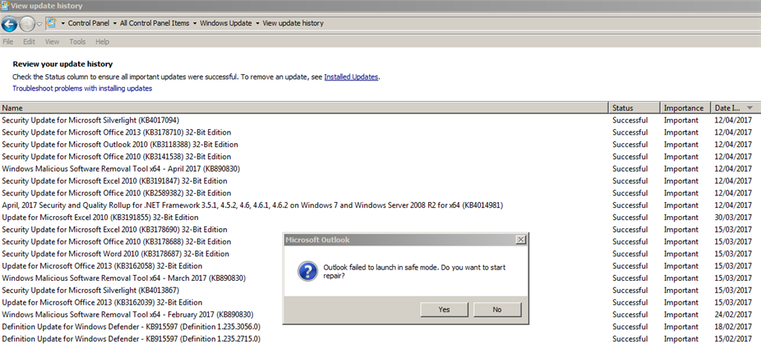Click the 18/02/2017 date cell
This screenshot has width=761, height=344.
(733, 326)
